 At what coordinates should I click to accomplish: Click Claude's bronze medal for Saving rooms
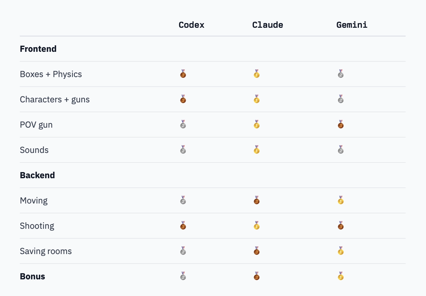257,251
